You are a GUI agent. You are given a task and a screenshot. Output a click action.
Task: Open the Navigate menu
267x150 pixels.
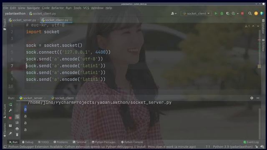point(33,8)
